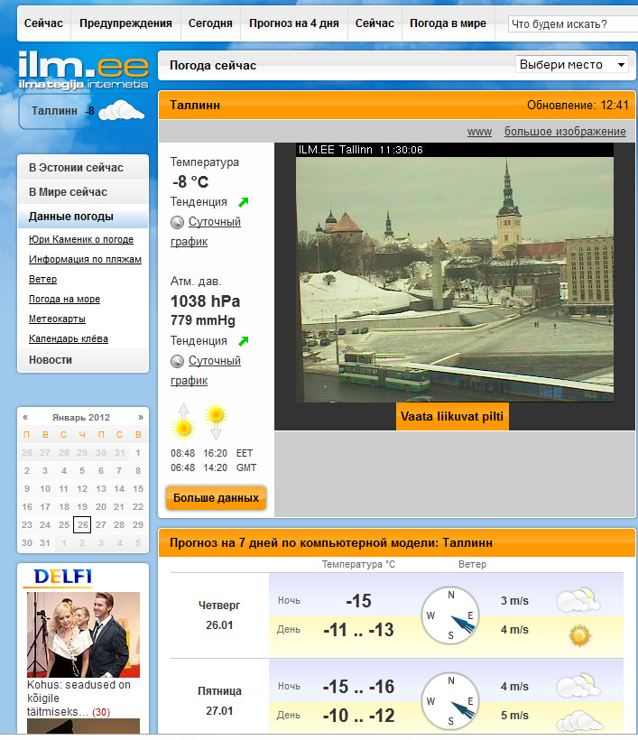Viewport: 638px width, 740px height.
Task: Click the Январь 2012 calendar title
Action: point(81,417)
